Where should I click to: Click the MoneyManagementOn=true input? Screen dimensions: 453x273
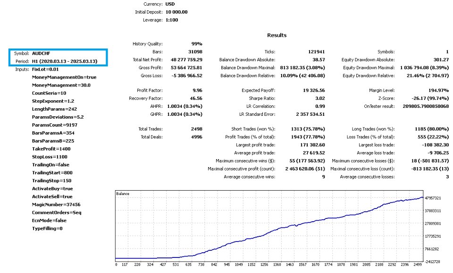64,77
